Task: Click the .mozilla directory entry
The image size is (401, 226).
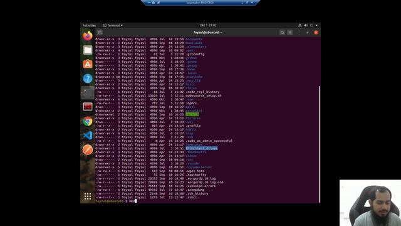Action: (x=193, y=80)
